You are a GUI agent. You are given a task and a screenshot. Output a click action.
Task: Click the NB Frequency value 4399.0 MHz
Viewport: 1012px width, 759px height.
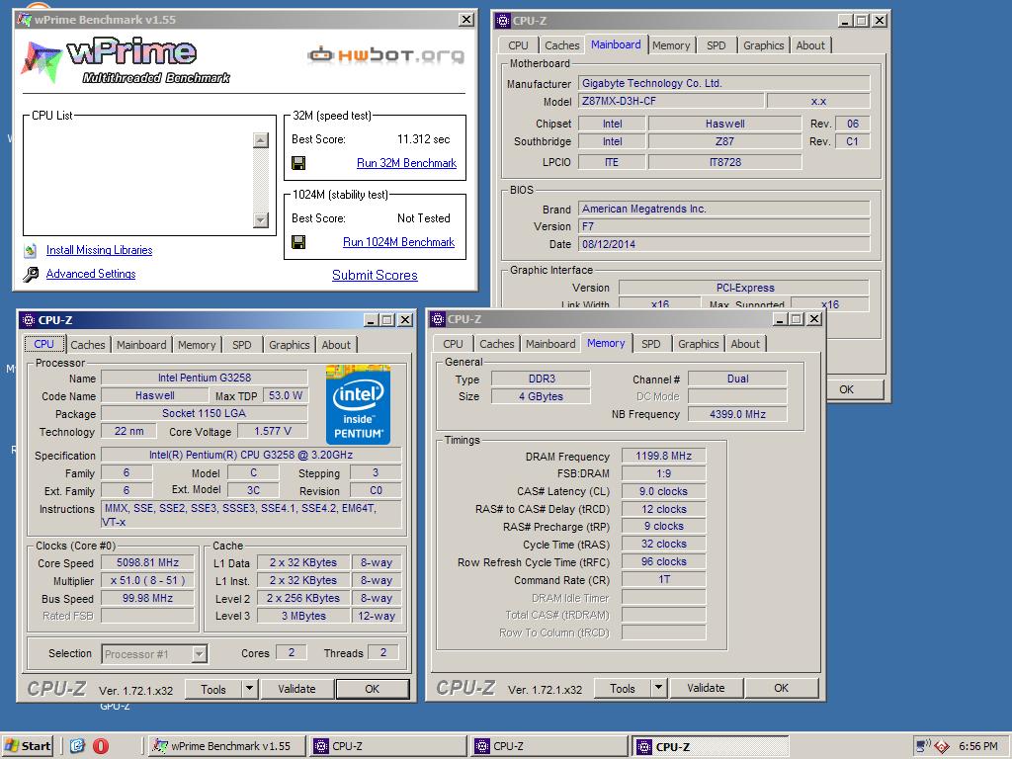click(737, 414)
